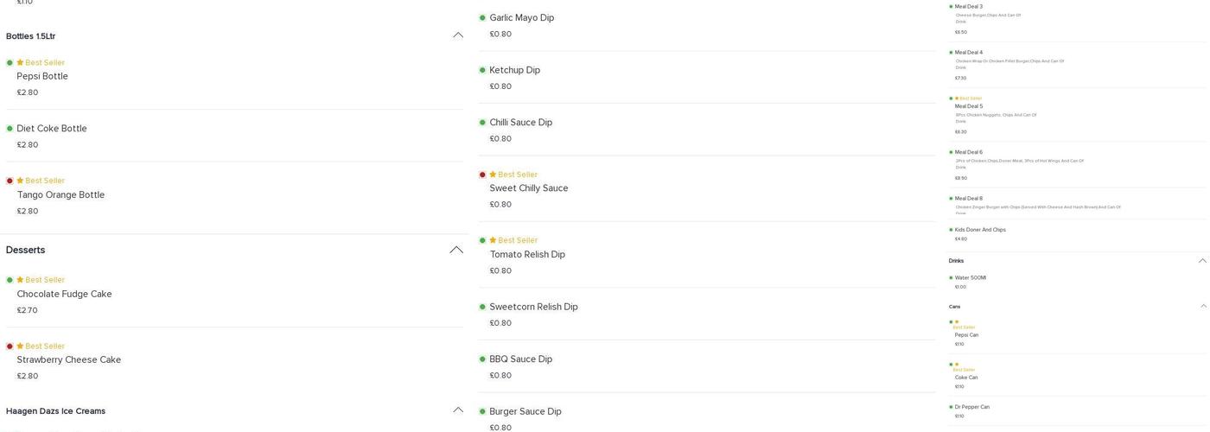Open the Chilli Sauce Dip item
The image size is (1210, 432).
[x=520, y=123]
